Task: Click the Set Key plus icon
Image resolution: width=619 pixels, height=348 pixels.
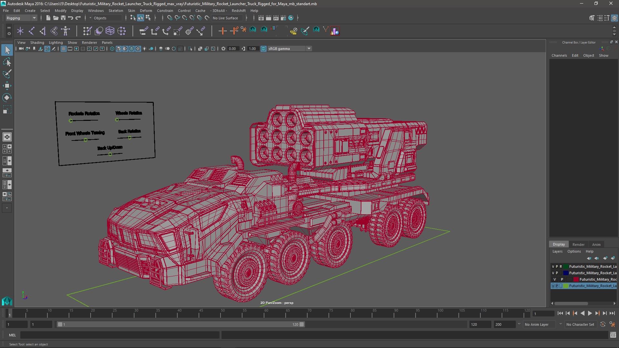Action: [222, 31]
